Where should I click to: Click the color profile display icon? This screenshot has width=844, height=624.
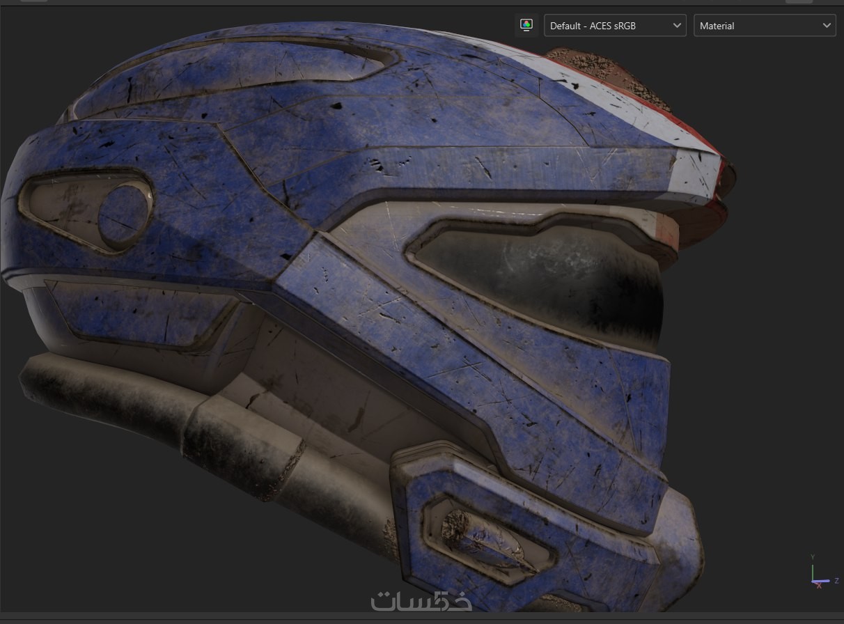526,26
